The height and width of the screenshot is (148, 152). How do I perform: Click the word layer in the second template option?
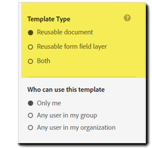[x=100, y=47]
